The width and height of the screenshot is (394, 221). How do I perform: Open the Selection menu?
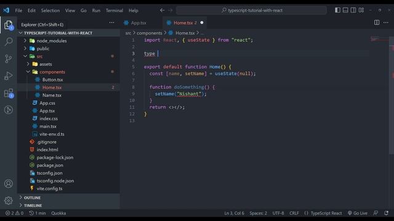(x=50, y=10)
